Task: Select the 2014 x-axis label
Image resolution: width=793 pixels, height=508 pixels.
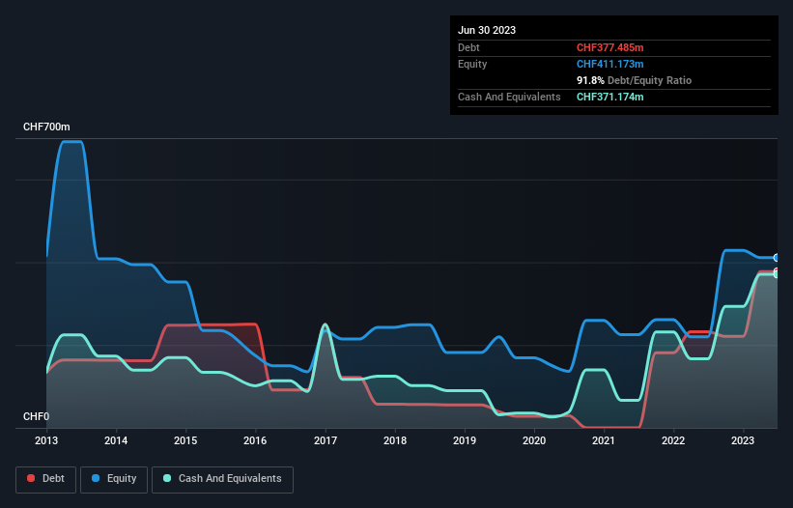Action: coord(116,440)
